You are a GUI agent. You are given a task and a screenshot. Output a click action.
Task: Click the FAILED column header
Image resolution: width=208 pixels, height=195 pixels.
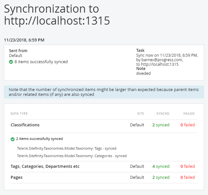click(189, 114)
